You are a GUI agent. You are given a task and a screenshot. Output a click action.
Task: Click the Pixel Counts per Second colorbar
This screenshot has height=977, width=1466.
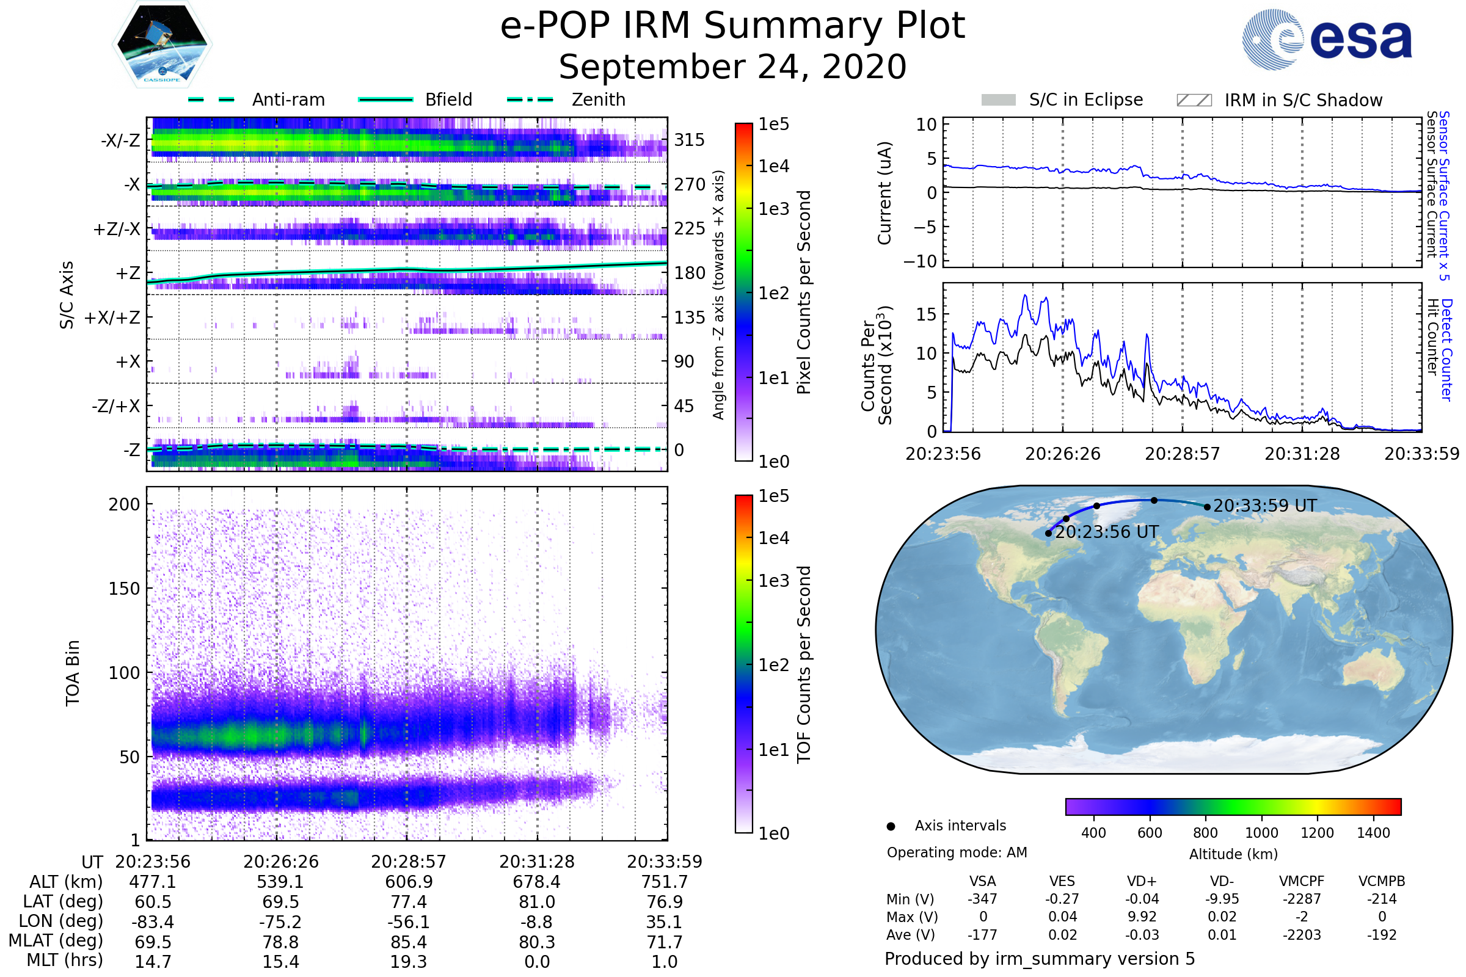[x=743, y=292]
